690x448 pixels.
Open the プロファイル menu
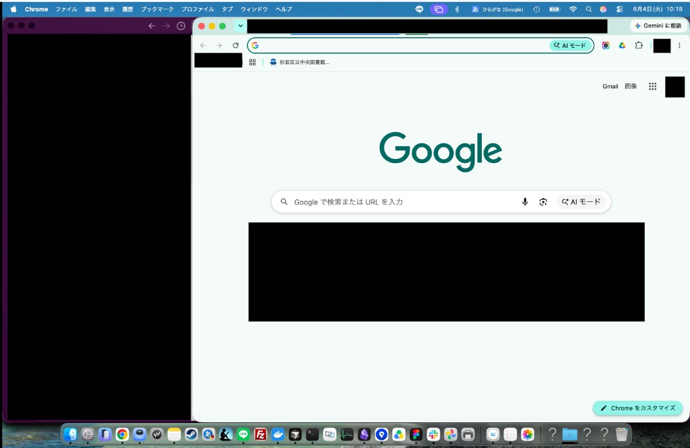pyautogui.click(x=197, y=9)
